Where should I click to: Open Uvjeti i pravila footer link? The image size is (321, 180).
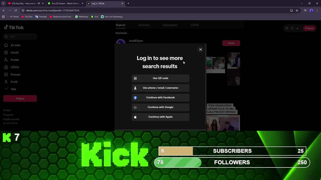11,119
